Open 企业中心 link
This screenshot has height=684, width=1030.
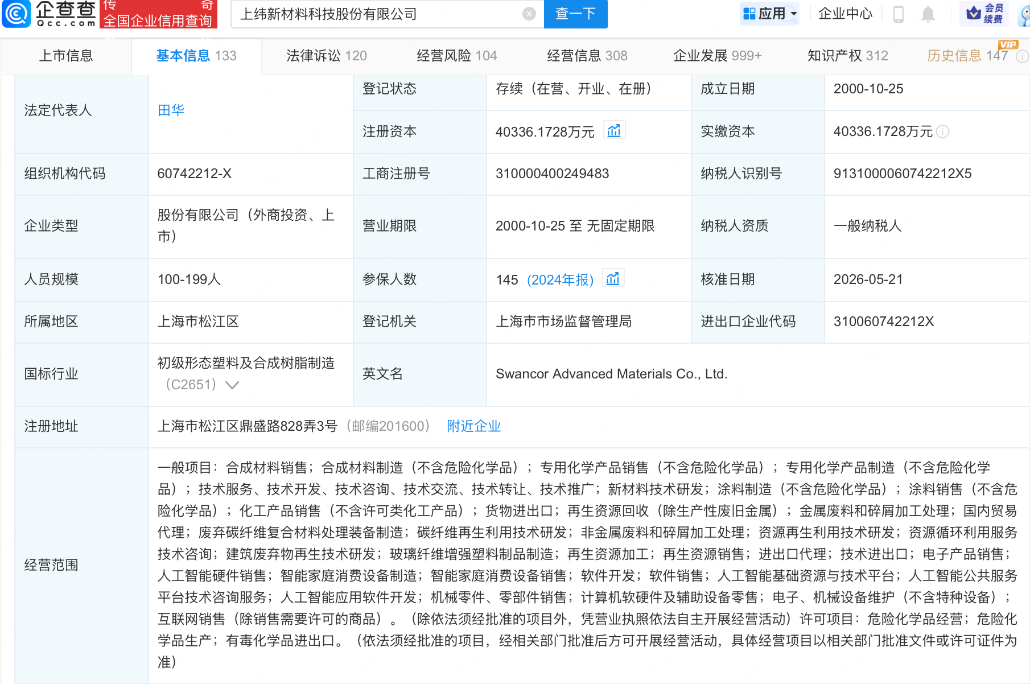pyautogui.click(x=845, y=14)
